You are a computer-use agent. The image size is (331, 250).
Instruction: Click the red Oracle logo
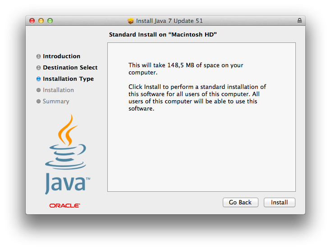point(64,206)
